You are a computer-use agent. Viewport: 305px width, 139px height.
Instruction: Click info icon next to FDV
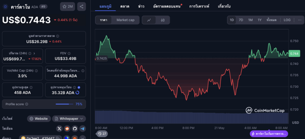click(x=70, y=53)
